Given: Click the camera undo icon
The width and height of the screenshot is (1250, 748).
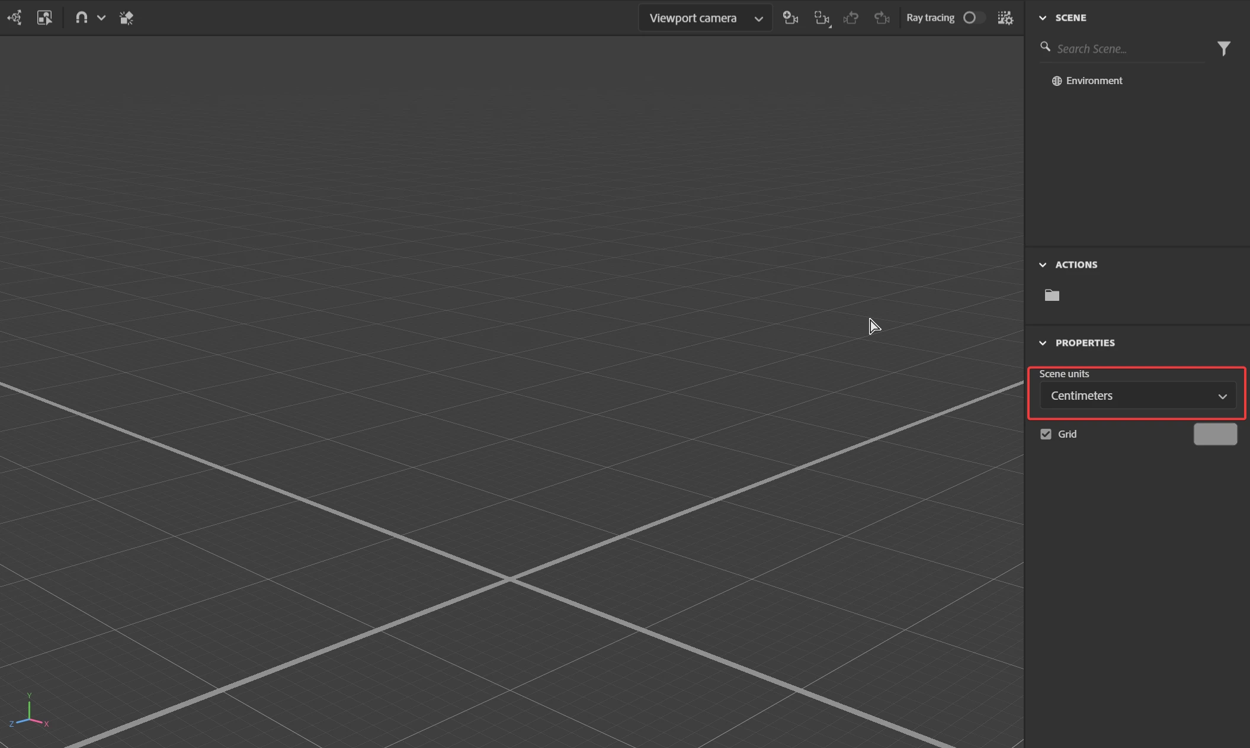Looking at the screenshot, I should click(851, 18).
